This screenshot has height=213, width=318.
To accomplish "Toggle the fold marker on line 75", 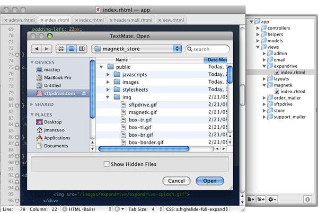I will click(17, 67).
